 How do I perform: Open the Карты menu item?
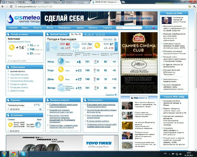click(25, 28)
